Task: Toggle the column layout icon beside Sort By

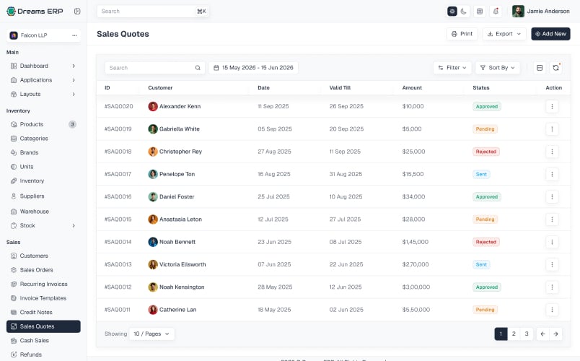Action: point(540,68)
